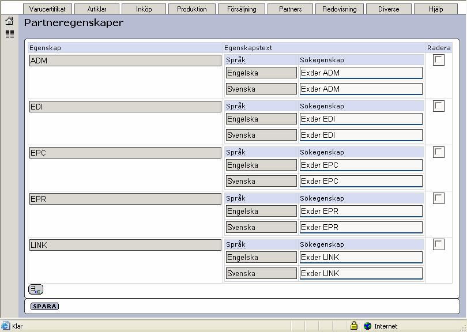
Task: Open the Partners menu
Action: (291, 9)
